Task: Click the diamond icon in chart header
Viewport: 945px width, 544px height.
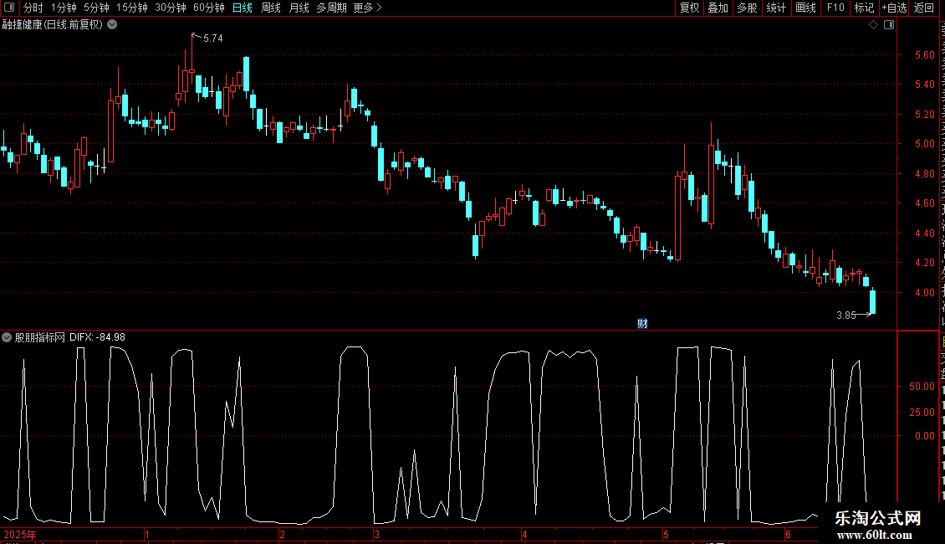Action: 873,25
